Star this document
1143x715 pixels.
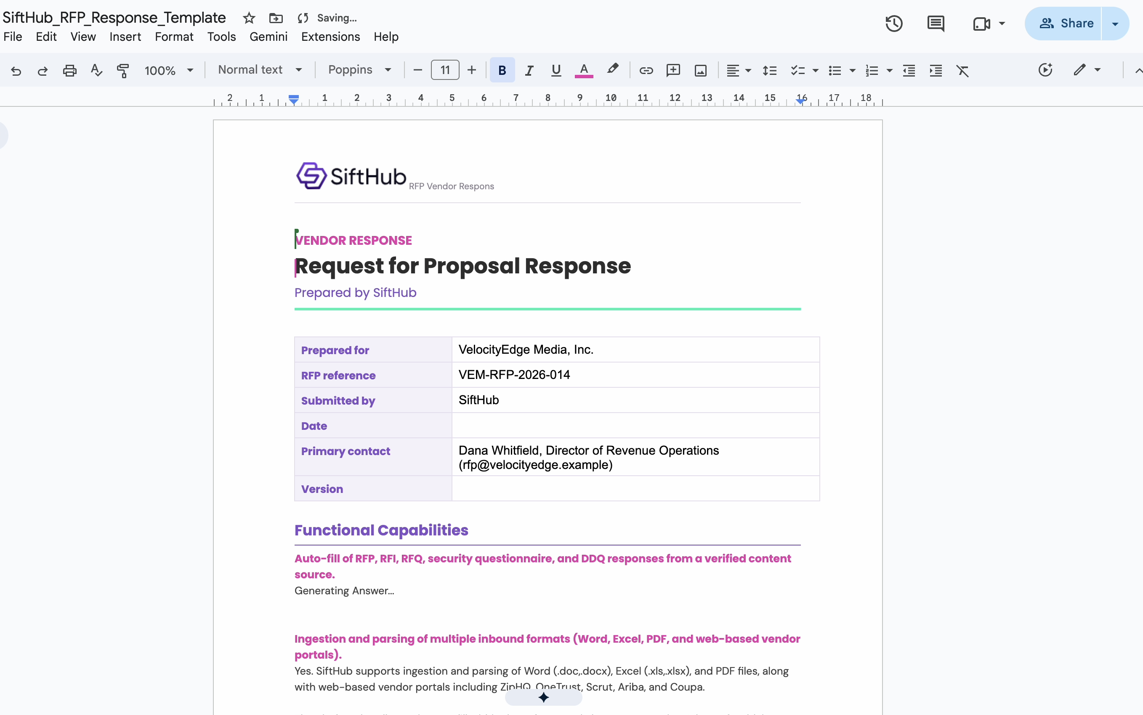[249, 18]
